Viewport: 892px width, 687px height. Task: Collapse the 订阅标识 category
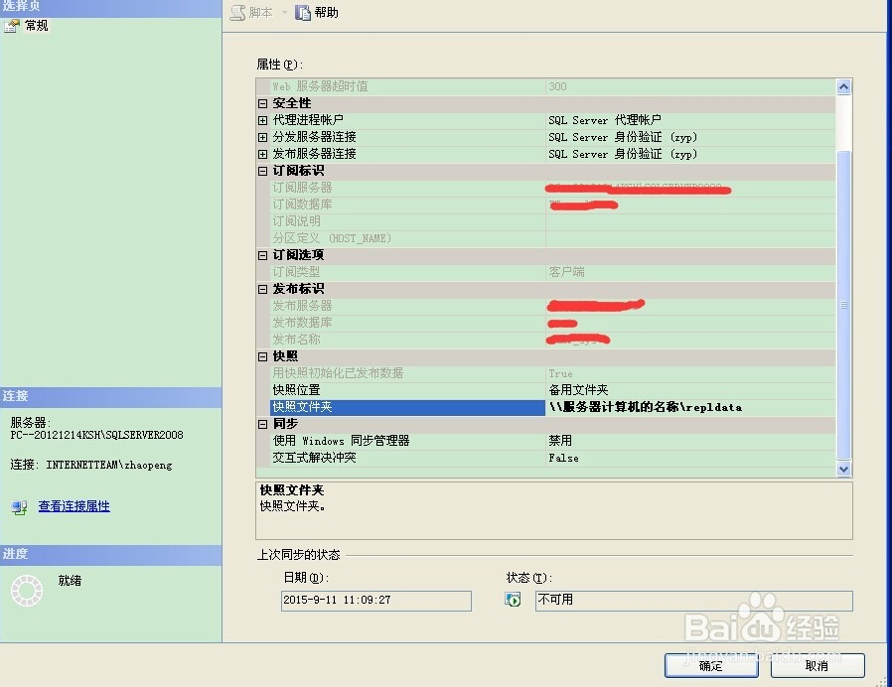(x=262, y=171)
